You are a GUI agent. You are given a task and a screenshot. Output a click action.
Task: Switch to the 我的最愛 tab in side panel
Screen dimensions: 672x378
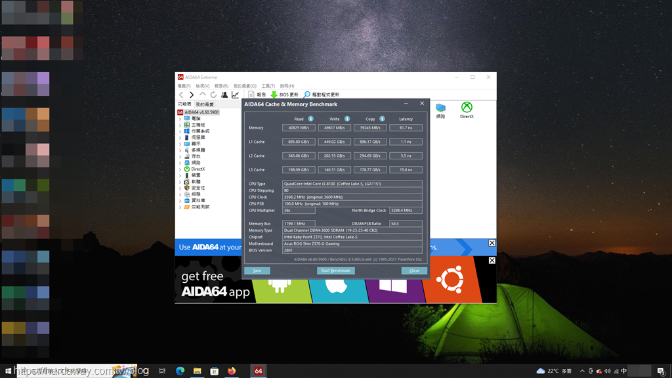205,104
